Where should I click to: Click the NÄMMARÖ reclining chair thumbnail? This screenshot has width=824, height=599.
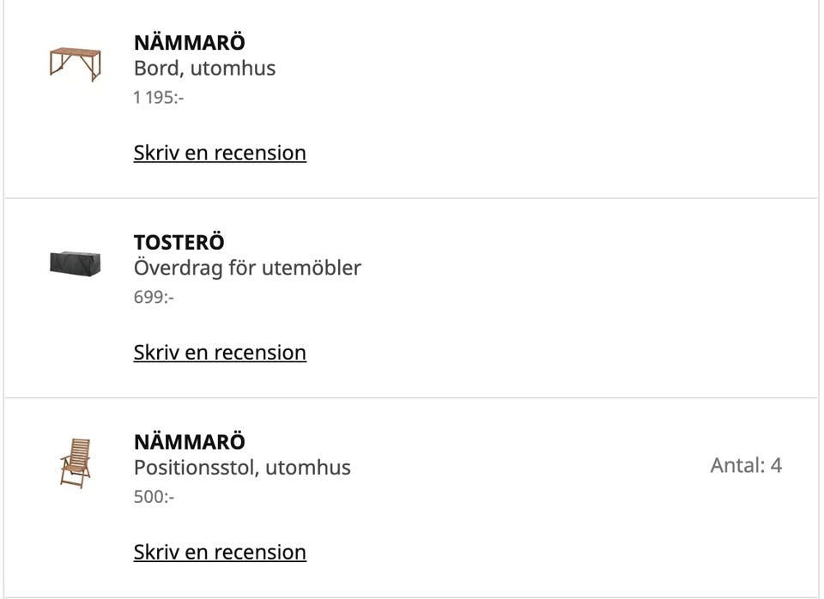[75, 463]
